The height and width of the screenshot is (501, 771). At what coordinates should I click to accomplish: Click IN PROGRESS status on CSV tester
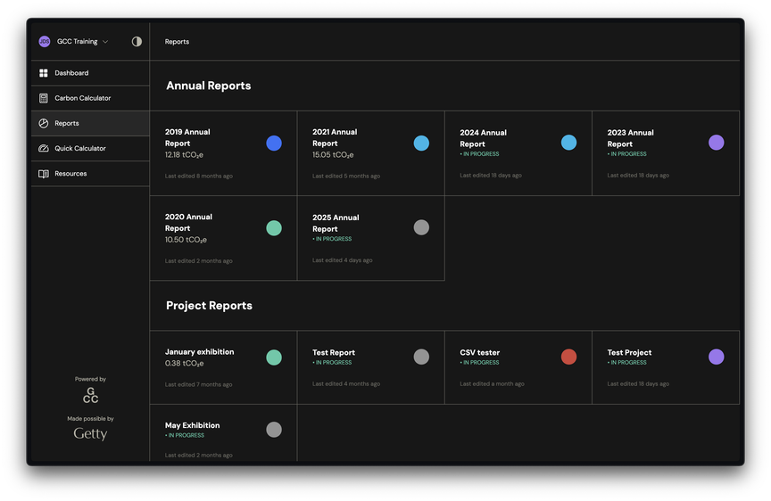(x=479, y=363)
